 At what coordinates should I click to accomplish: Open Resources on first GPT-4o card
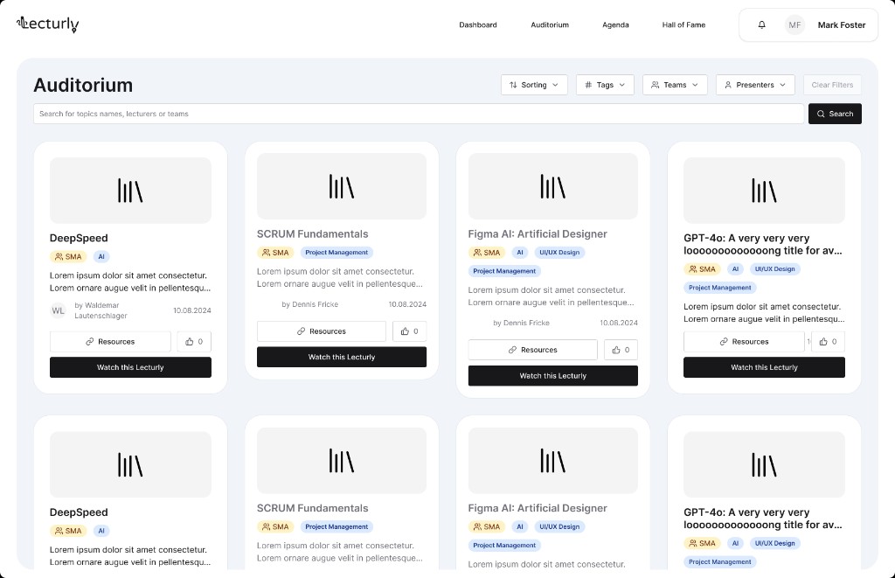pyautogui.click(x=744, y=342)
